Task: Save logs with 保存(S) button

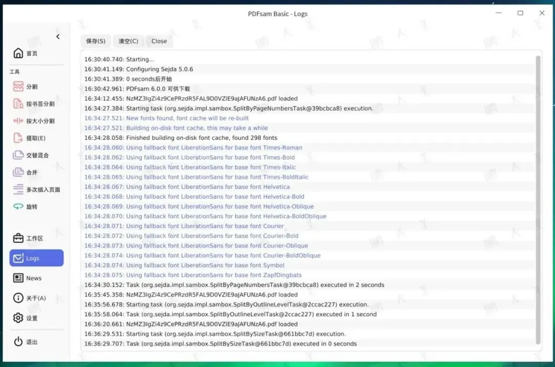Action: [x=96, y=41]
